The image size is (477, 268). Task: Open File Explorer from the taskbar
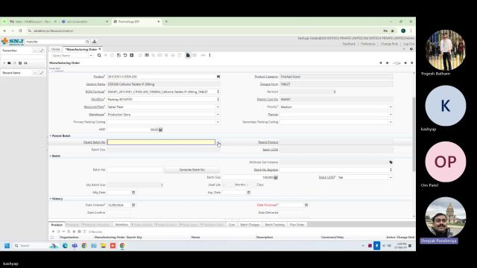[x=103, y=246]
